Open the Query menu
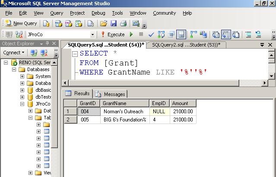 point(57,13)
